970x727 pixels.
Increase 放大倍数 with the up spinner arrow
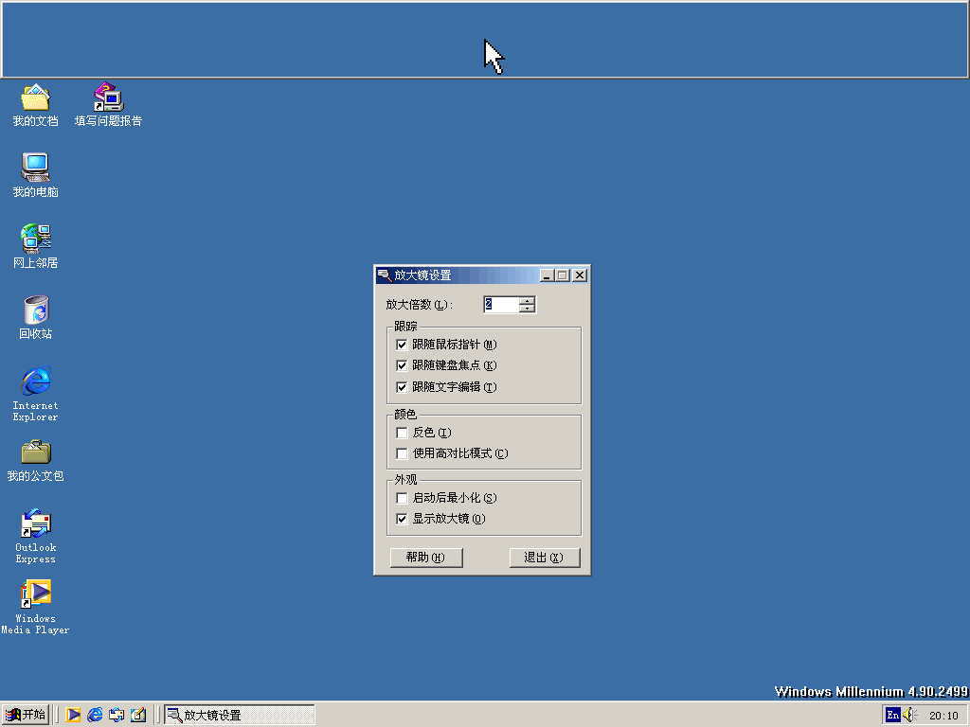pos(527,300)
